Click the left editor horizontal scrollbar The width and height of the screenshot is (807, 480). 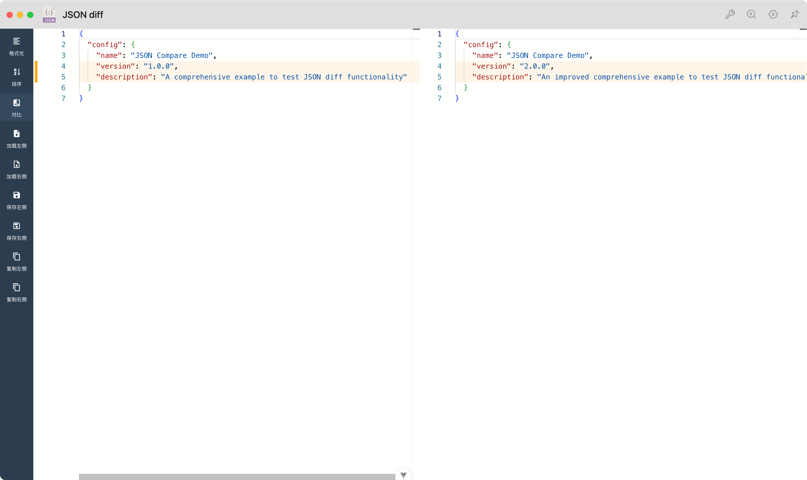[x=237, y=477]
